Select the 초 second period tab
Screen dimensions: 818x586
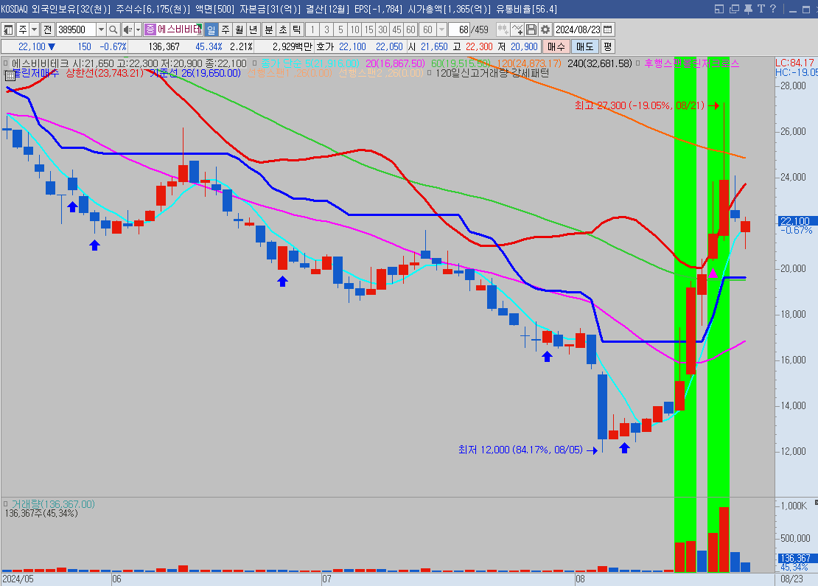click(283, 29)
